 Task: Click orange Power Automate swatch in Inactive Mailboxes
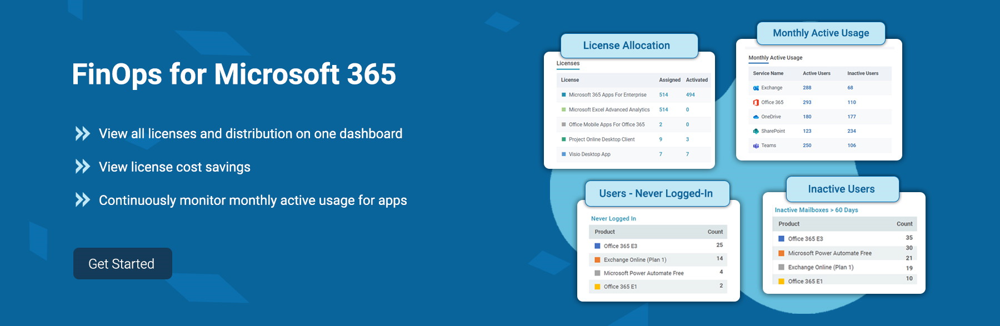[781, 253]
